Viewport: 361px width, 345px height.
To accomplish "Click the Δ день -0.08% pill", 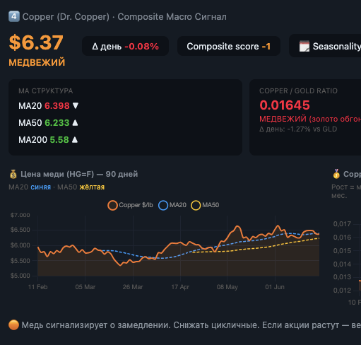I will coord(125,46).
